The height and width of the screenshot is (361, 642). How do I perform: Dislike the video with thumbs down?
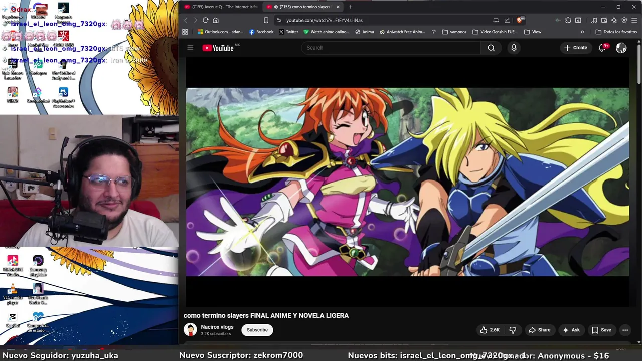click(x=513, y=330)
